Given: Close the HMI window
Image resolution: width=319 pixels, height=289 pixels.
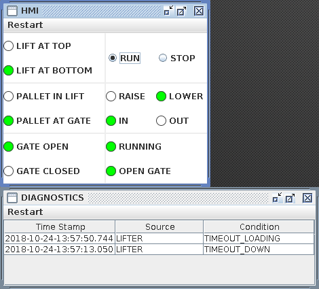Looking at the screenshot, I should pyautogui.click(x=199, y=11).
